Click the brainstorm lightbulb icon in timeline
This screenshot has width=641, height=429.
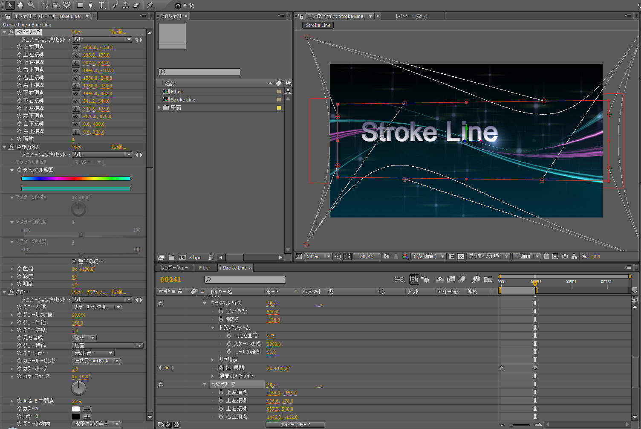pyautogui.click(x=476, y=279)
